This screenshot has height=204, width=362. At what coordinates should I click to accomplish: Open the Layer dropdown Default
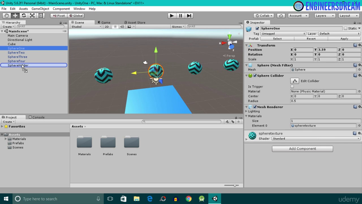[x=339, y=34]
